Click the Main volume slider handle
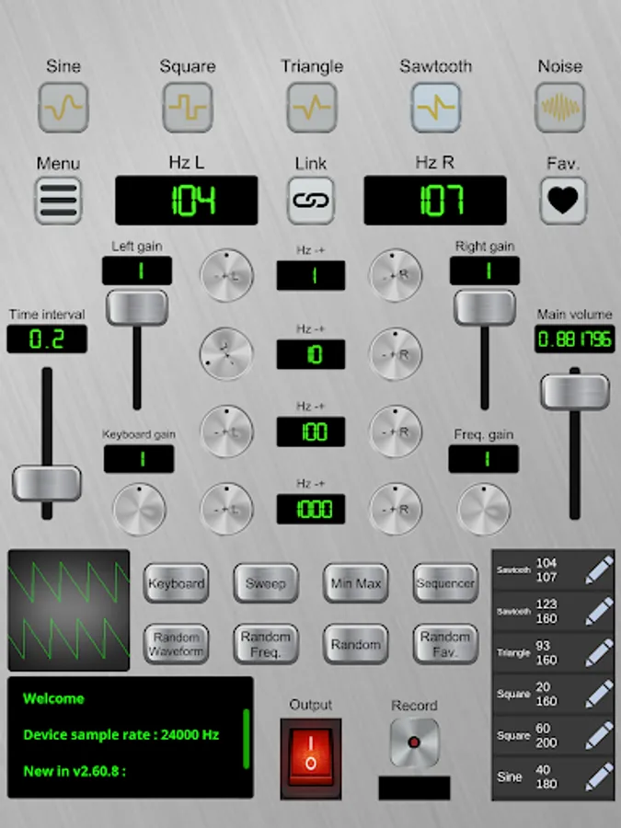Image resolution: width=621 pixels, height=828 pixels. tap(575, 392)
